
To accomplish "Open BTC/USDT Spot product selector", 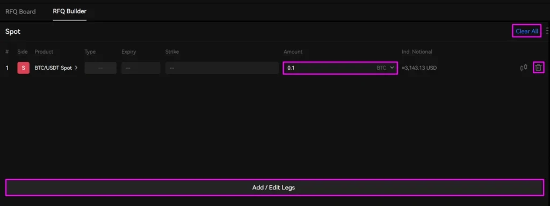I will (x=56, y=68).
